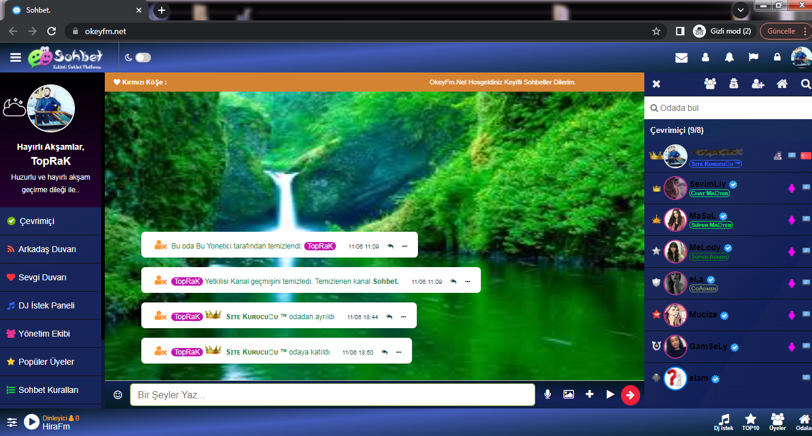The width and height of the screenshot is (812, 436).
Task: Open the emoji picker smiley
Action: (118, 395)
